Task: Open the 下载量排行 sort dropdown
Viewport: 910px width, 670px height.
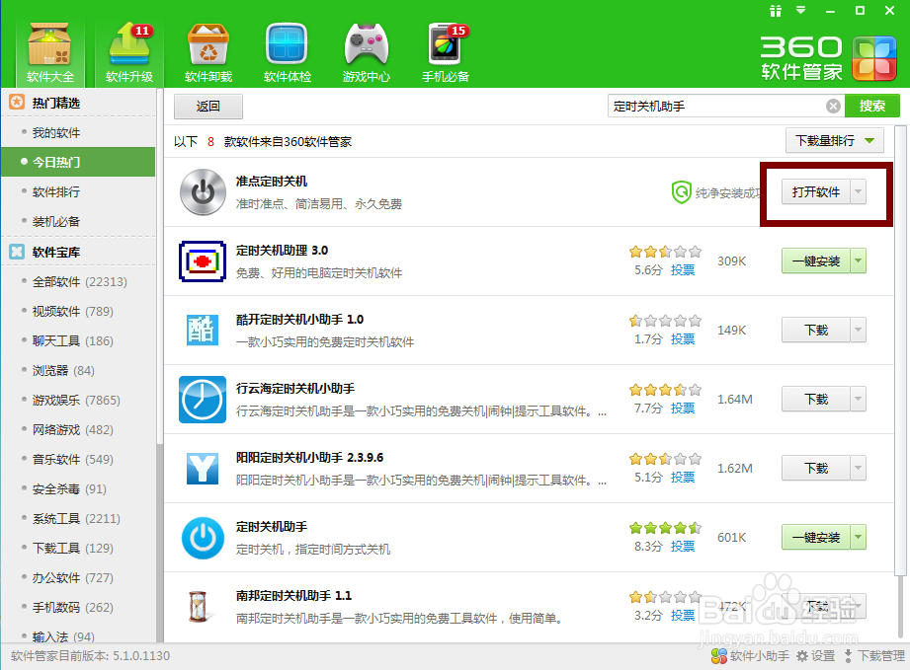Action: 834,140
